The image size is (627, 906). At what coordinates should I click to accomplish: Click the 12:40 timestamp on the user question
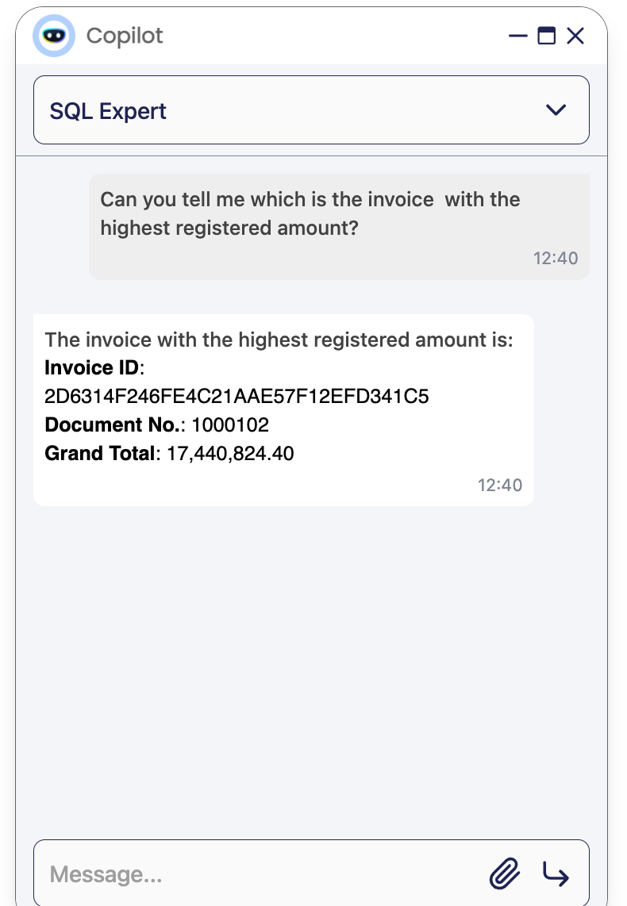(x=556, y=258)
